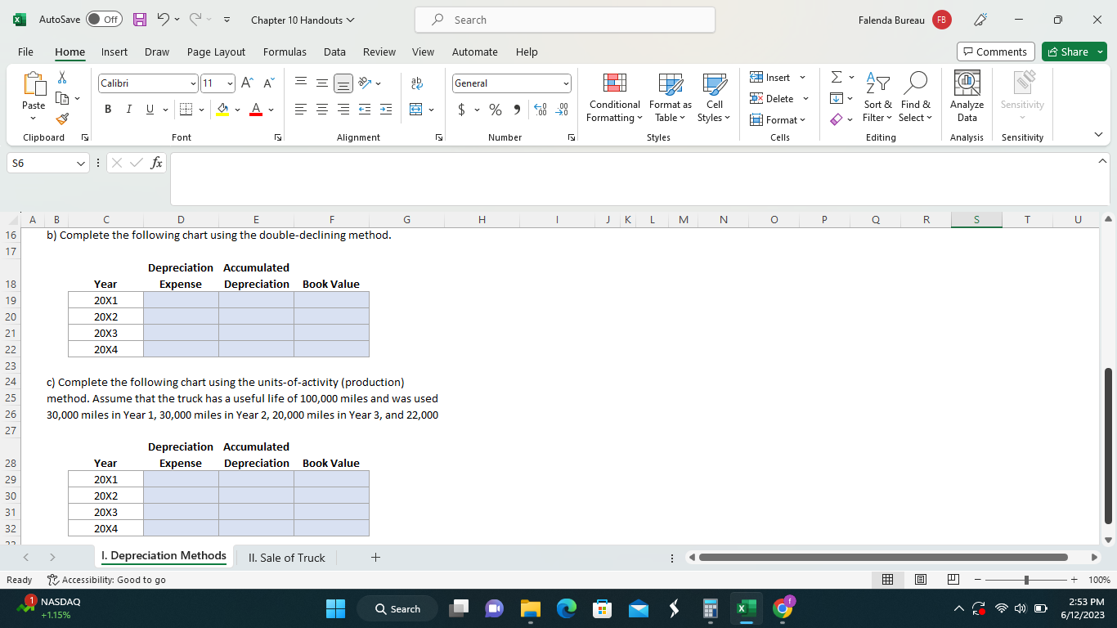
Task: Add a new sheet with the plus button
Action: tap(375, 557)
